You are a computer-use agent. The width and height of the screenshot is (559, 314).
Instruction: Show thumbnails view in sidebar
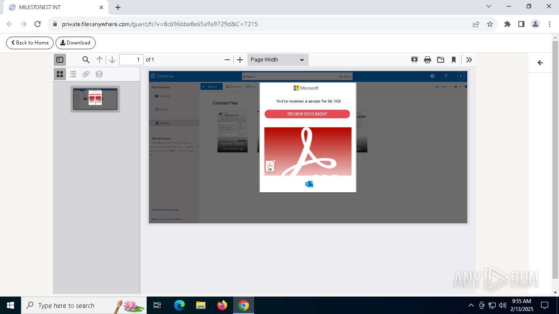click(60, 74)
